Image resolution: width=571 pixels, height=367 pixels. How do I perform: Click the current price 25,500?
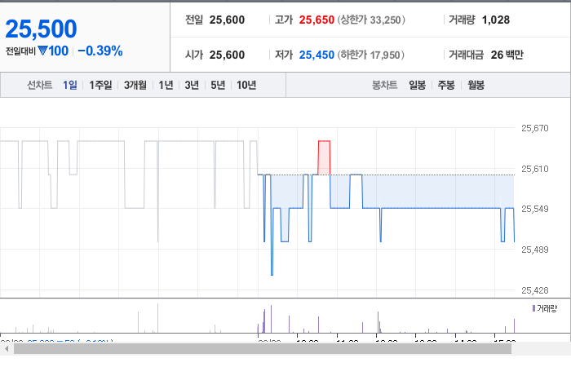pyautogui.click(x=41, y=29)
